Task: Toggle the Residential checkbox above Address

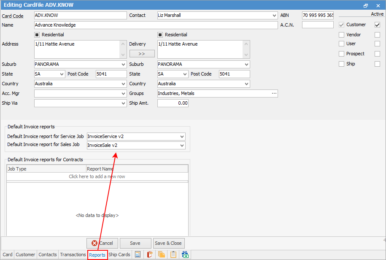Action: [x=37, y=35]
